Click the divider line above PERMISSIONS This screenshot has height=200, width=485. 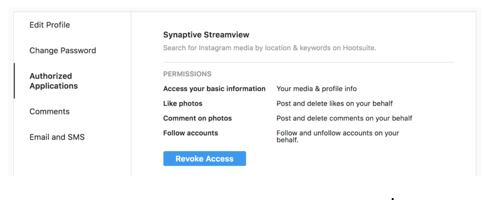[x=308, y=62]
